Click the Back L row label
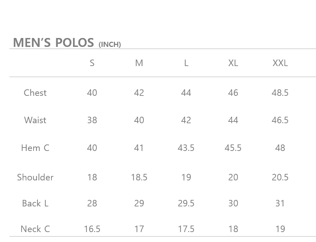316x242 pixels. (x=35, y=203)
